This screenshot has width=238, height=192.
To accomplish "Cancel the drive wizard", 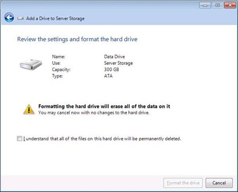I will pos(219,183).
